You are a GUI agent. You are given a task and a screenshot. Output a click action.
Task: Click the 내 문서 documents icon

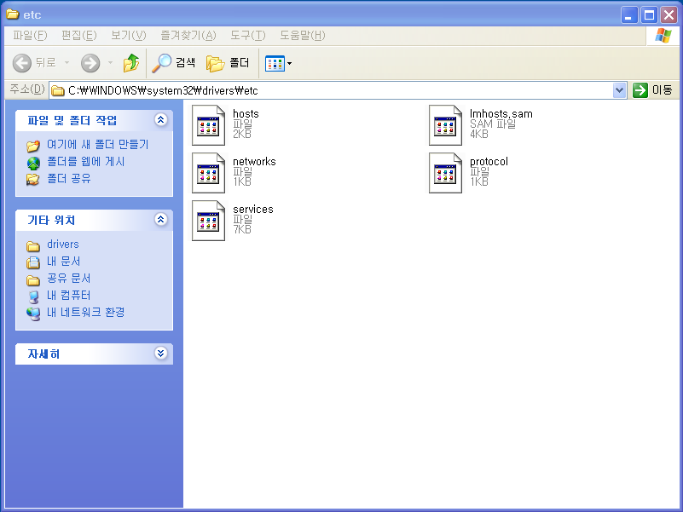pos(33,262)
